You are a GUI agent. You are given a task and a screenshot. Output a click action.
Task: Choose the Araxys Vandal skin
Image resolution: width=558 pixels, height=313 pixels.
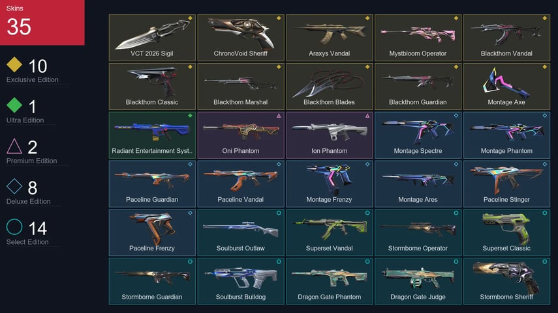(329, 38)
